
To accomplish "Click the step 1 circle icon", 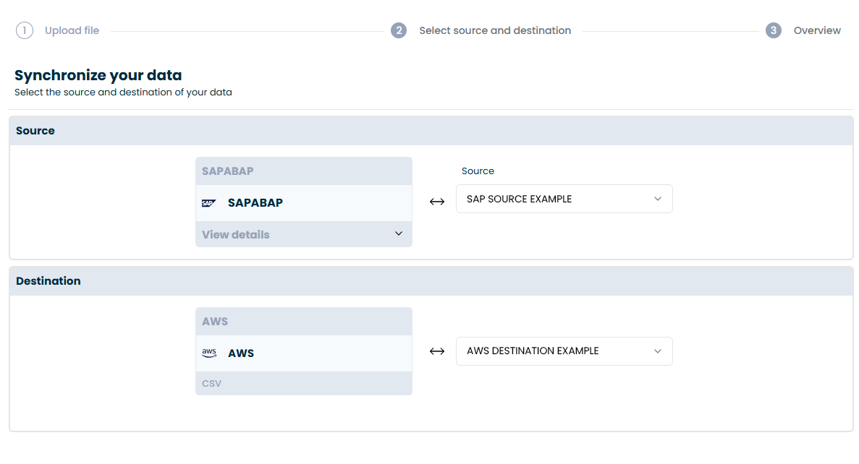I will [25, 30].
